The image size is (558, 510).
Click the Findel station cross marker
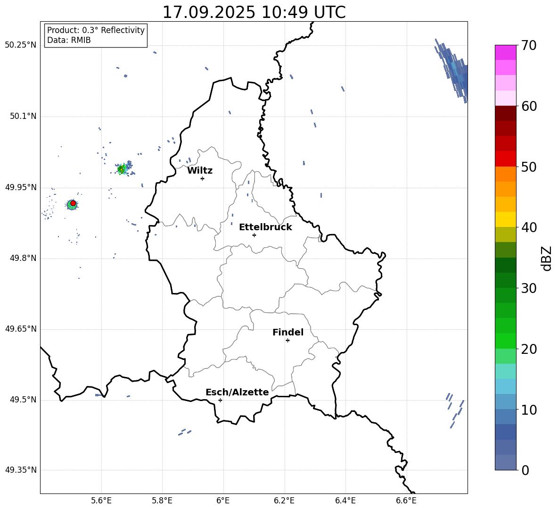287,340
